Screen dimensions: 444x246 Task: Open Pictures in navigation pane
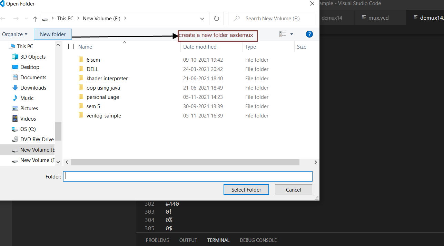click(29, 108)
